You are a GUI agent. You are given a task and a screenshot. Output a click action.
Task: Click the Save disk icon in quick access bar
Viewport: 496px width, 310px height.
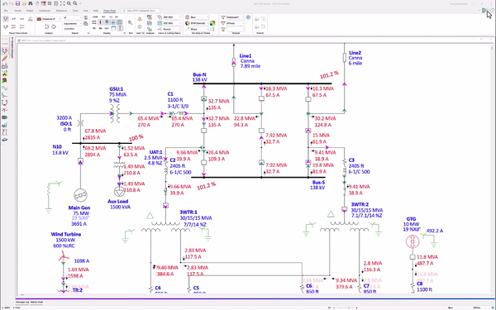pos(17,3)
